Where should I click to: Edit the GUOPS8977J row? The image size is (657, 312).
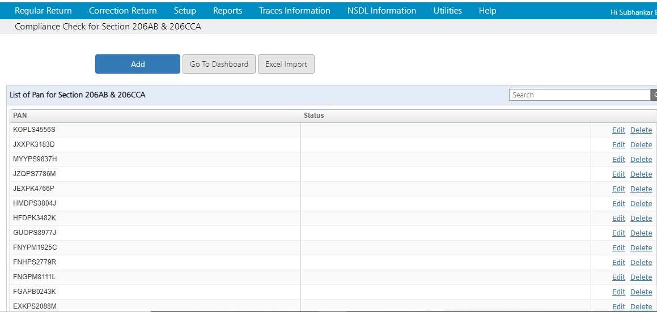(x=618, y=233)
